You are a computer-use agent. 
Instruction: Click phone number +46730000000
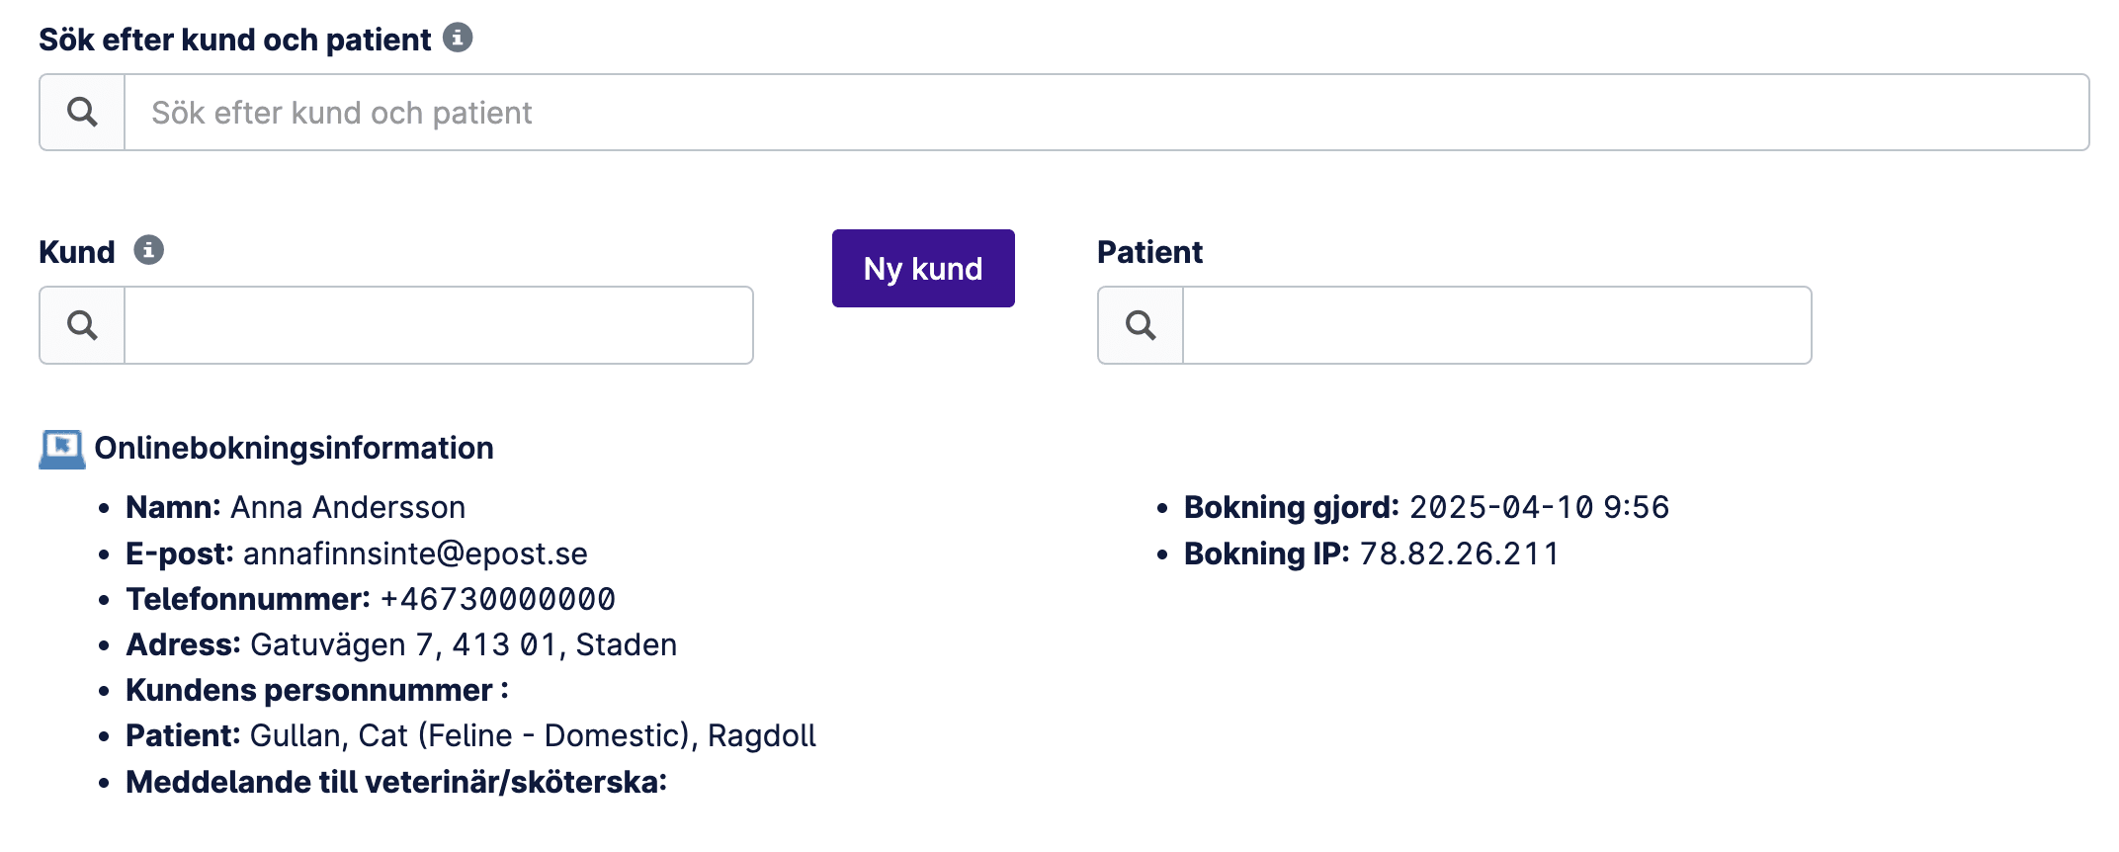497,599
